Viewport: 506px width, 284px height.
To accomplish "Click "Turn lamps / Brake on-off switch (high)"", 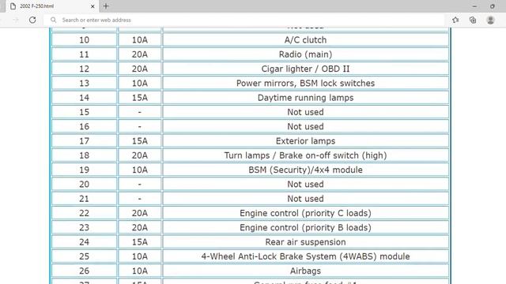I will 306,155.
